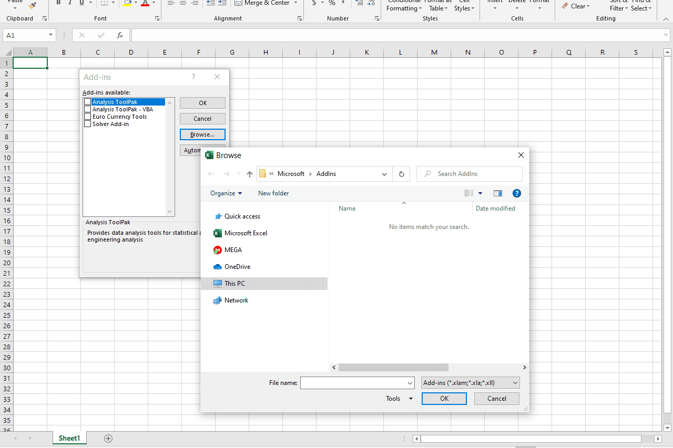
Task: Toggle italic formatting in Font group
Action: [x=69, y=3]
